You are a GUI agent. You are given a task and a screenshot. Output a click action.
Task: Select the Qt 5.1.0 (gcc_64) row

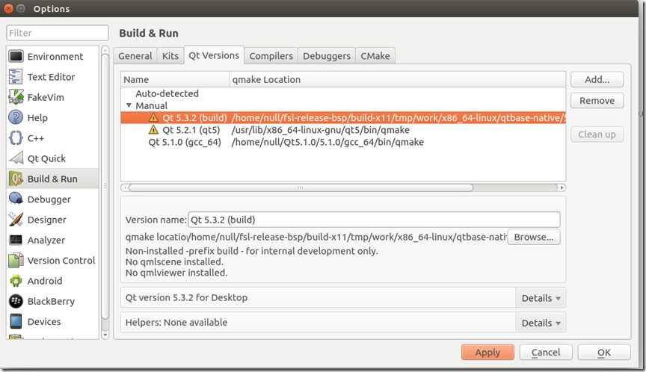coord(343,142)
